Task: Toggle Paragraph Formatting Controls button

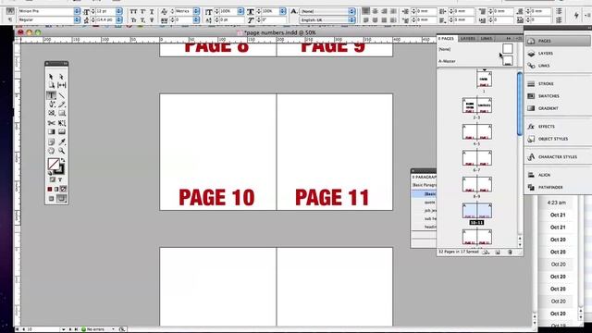Action: click(x=10, y=19)
